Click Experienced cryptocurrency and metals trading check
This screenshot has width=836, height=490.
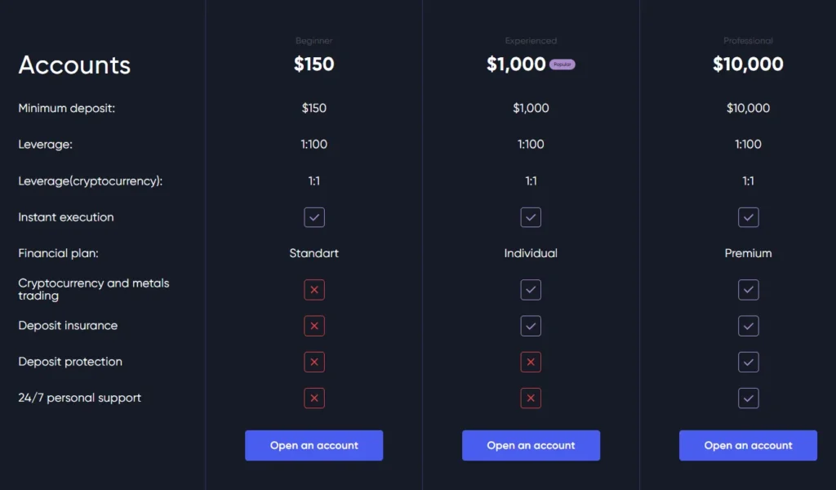pos(531,290)
